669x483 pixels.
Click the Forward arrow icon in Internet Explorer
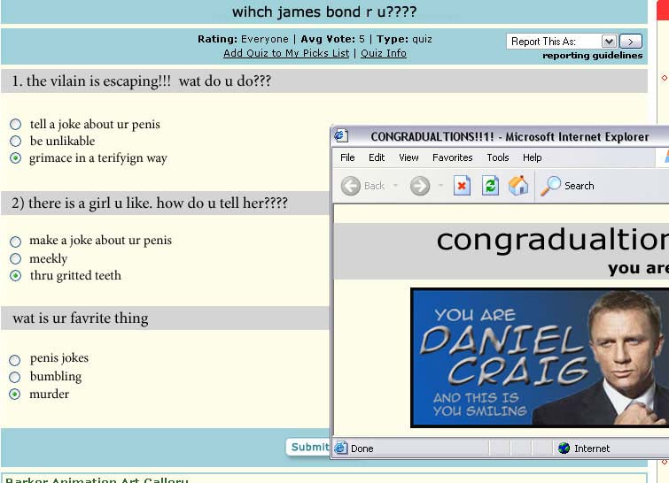[x=420, y=186]
